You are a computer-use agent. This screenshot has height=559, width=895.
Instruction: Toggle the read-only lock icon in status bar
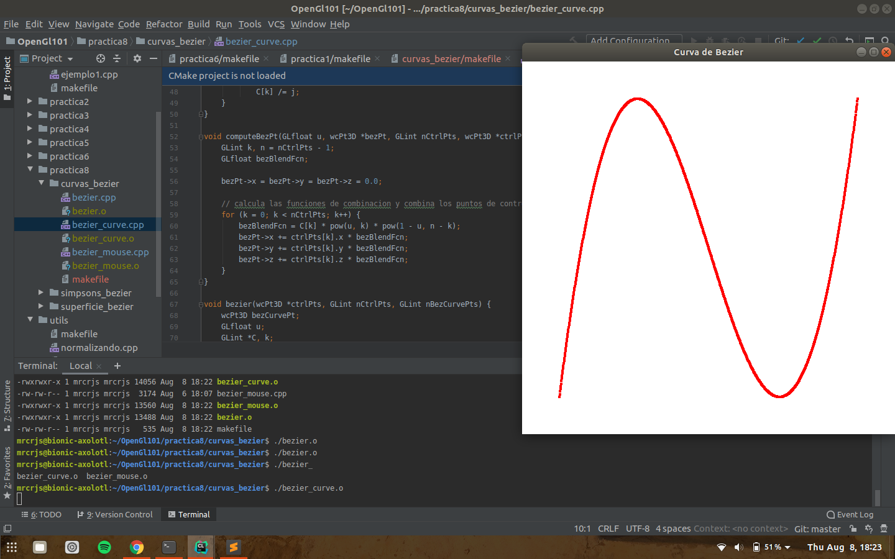[853, 529]
